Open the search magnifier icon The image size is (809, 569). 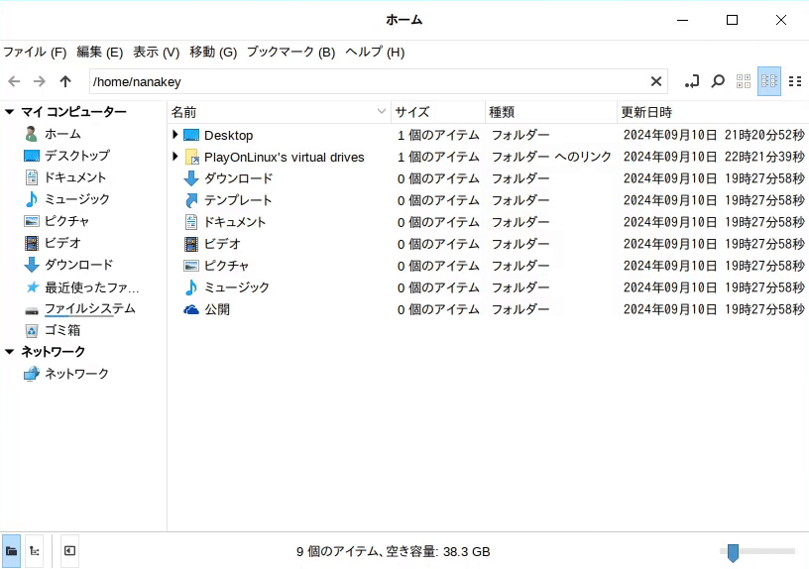[718, 81]
